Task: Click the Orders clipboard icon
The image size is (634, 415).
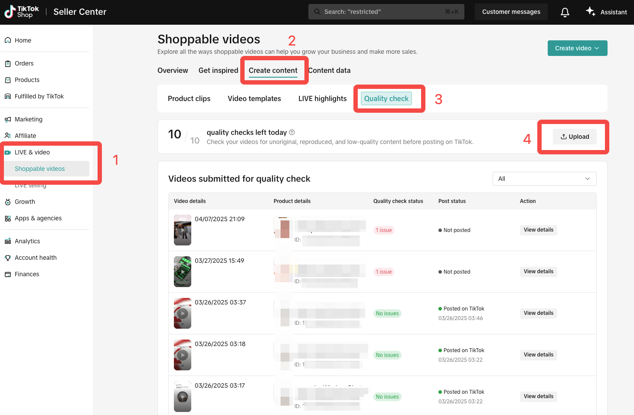Action: [8, 63]
